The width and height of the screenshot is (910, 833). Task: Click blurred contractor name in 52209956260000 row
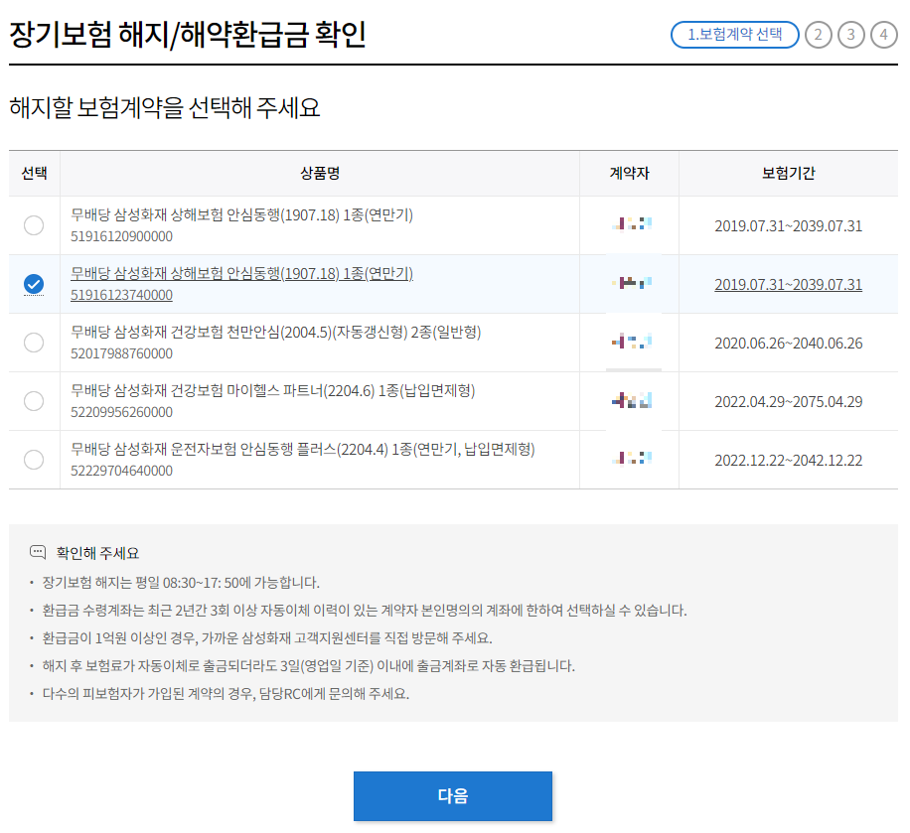[632, 400]
